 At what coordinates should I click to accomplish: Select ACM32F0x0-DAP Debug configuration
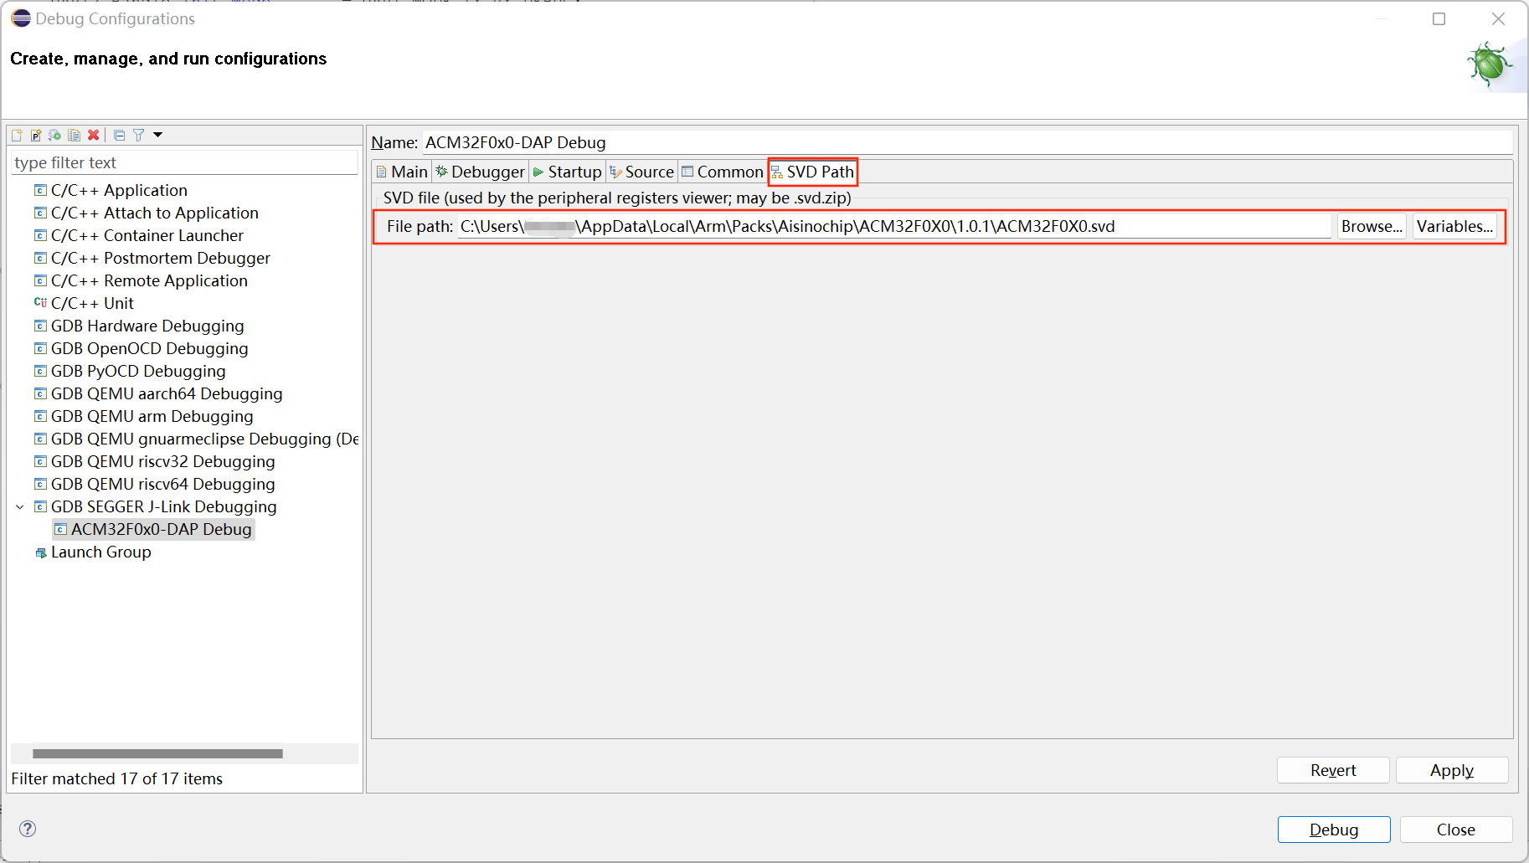click(x=161, y=529)
